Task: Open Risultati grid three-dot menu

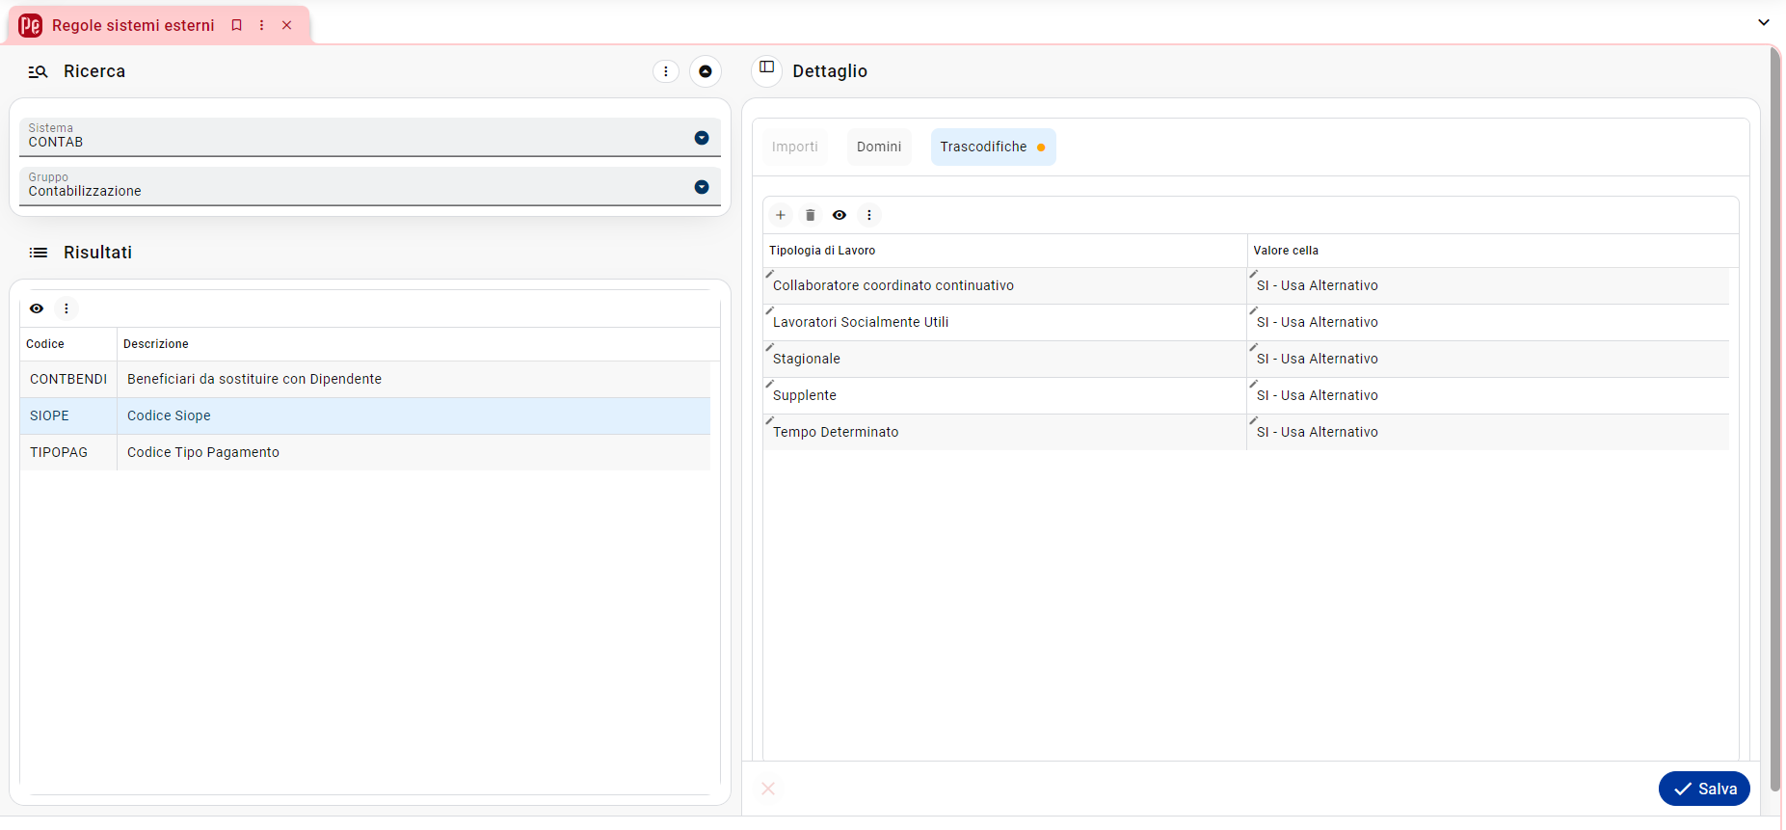Action: (67, 308)
